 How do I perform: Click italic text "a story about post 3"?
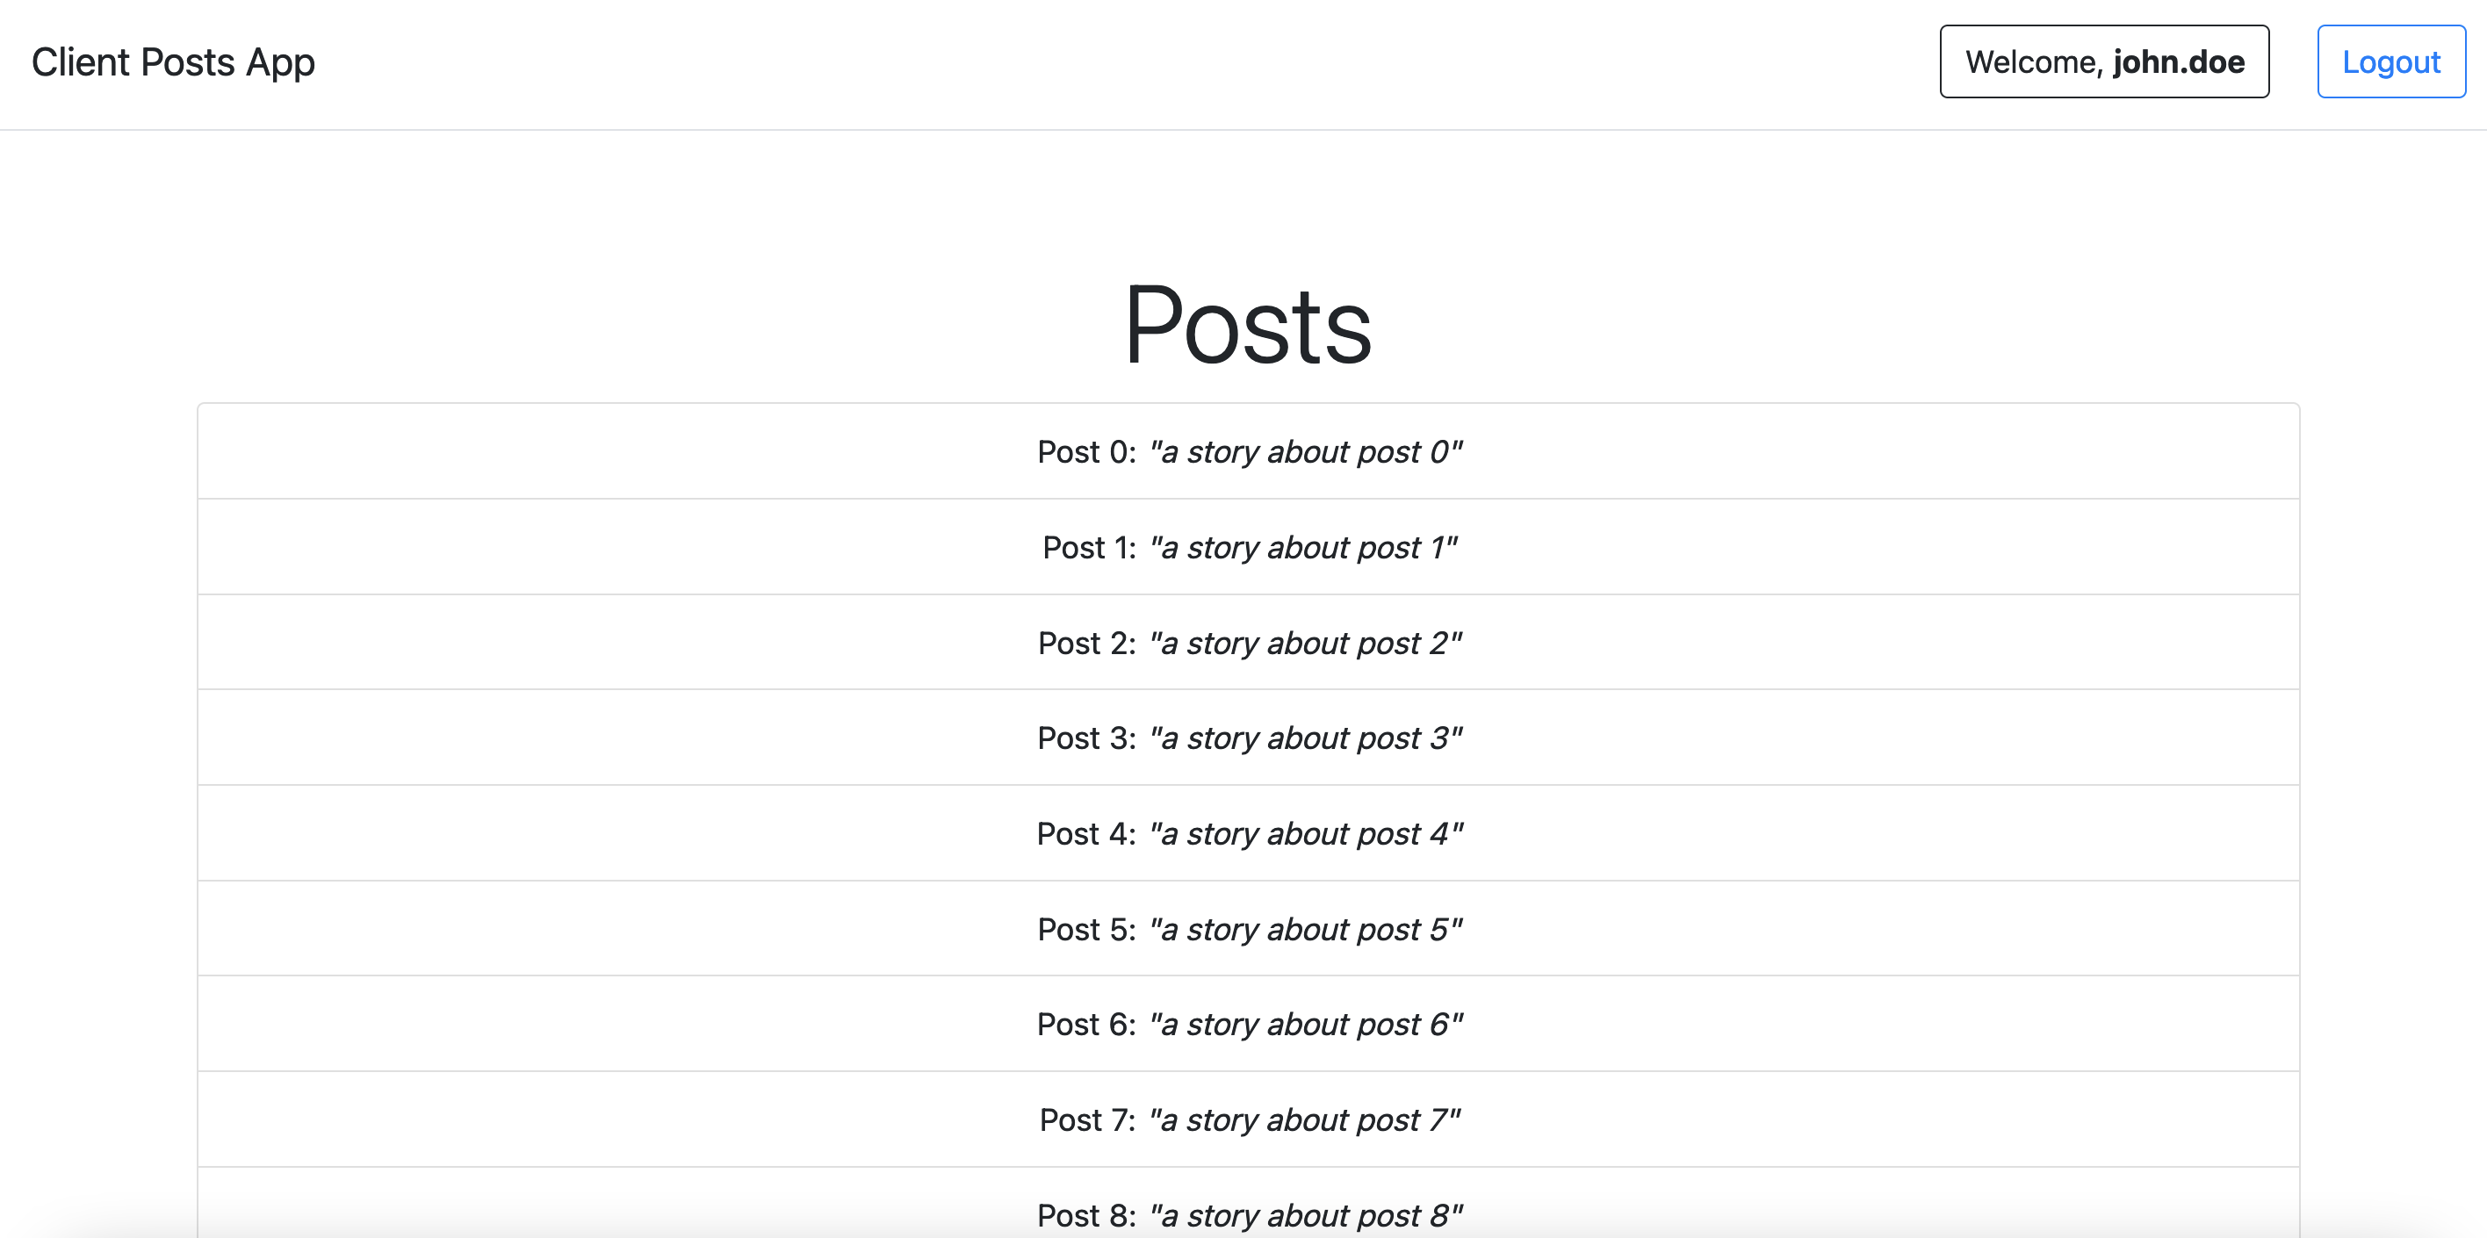(1305, 738)
